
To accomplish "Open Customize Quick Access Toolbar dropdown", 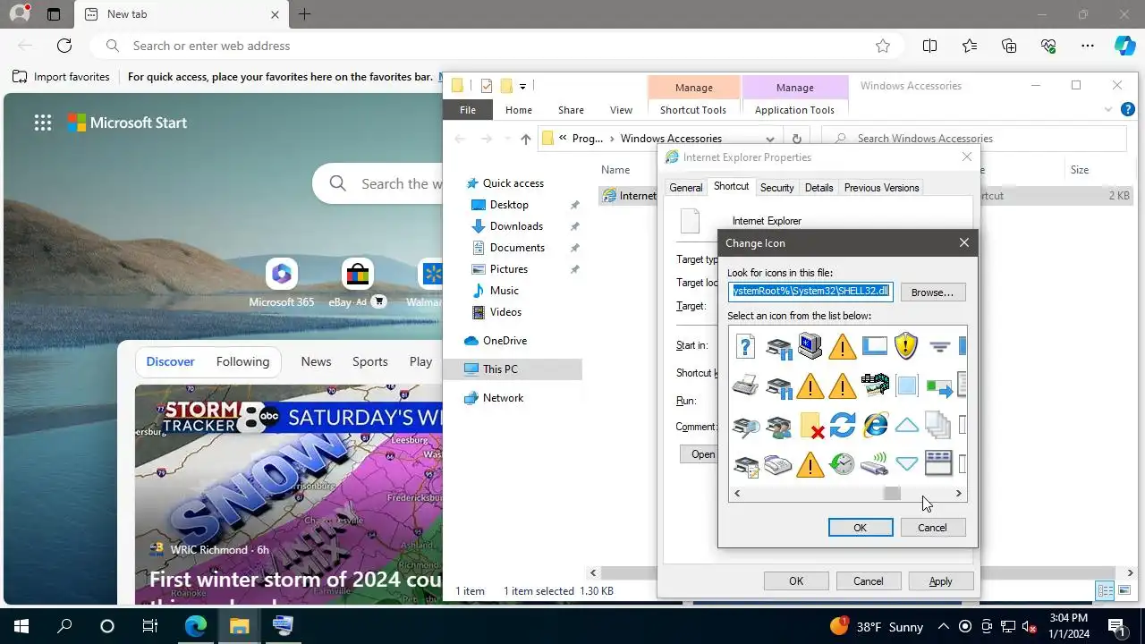I will pos(522,87).
